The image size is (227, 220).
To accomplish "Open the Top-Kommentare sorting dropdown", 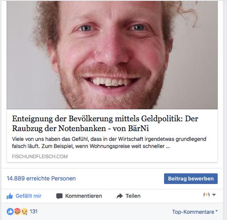I will 195,212.
